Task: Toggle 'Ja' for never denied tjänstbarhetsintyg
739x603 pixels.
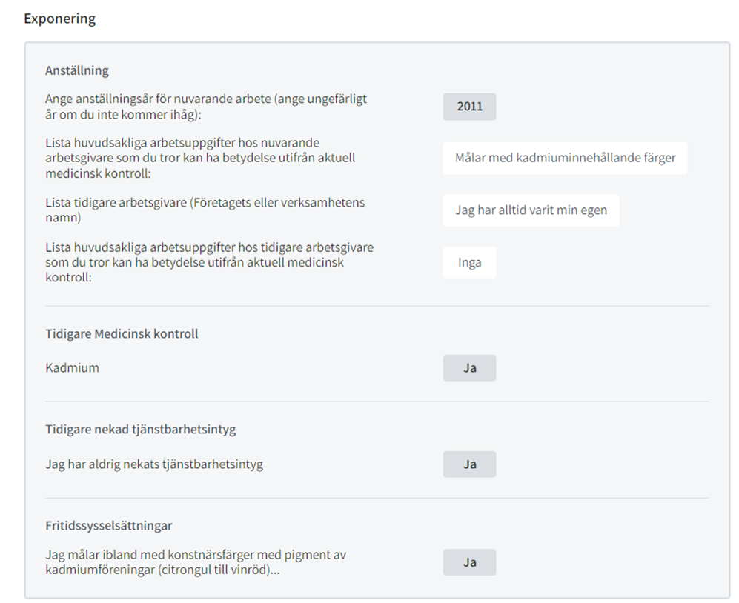Action: tap(469, 464)
